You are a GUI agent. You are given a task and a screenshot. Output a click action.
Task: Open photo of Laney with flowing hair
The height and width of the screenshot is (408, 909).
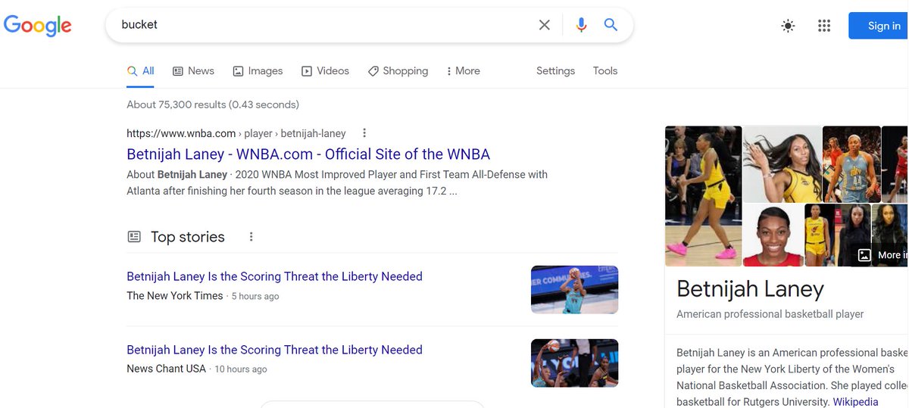point(782,164)
